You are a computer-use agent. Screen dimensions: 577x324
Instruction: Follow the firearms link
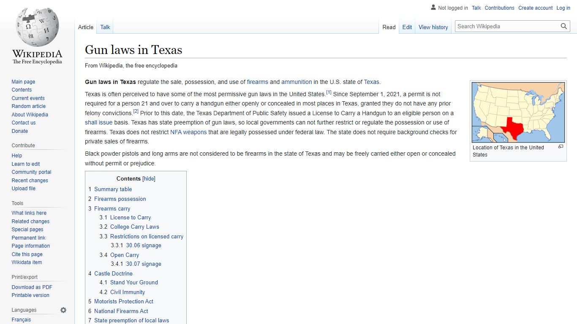tap(258, 82)
